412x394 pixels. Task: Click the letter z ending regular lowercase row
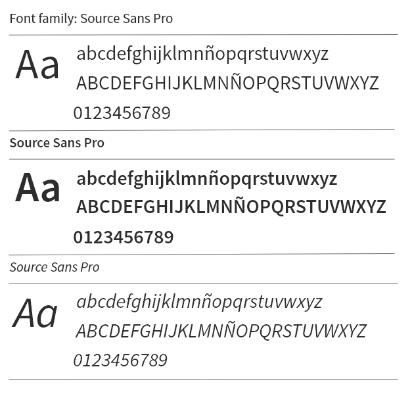click(325, 55)
